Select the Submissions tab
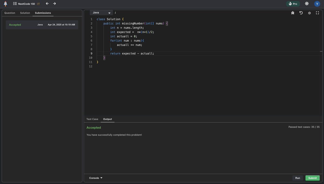The width and height of the screenshot is (324, 184). (43, 13)
